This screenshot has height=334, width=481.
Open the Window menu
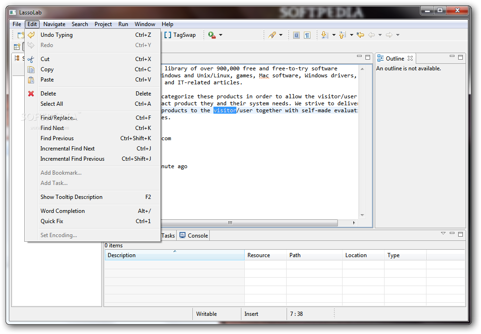(x=145, y=24)
